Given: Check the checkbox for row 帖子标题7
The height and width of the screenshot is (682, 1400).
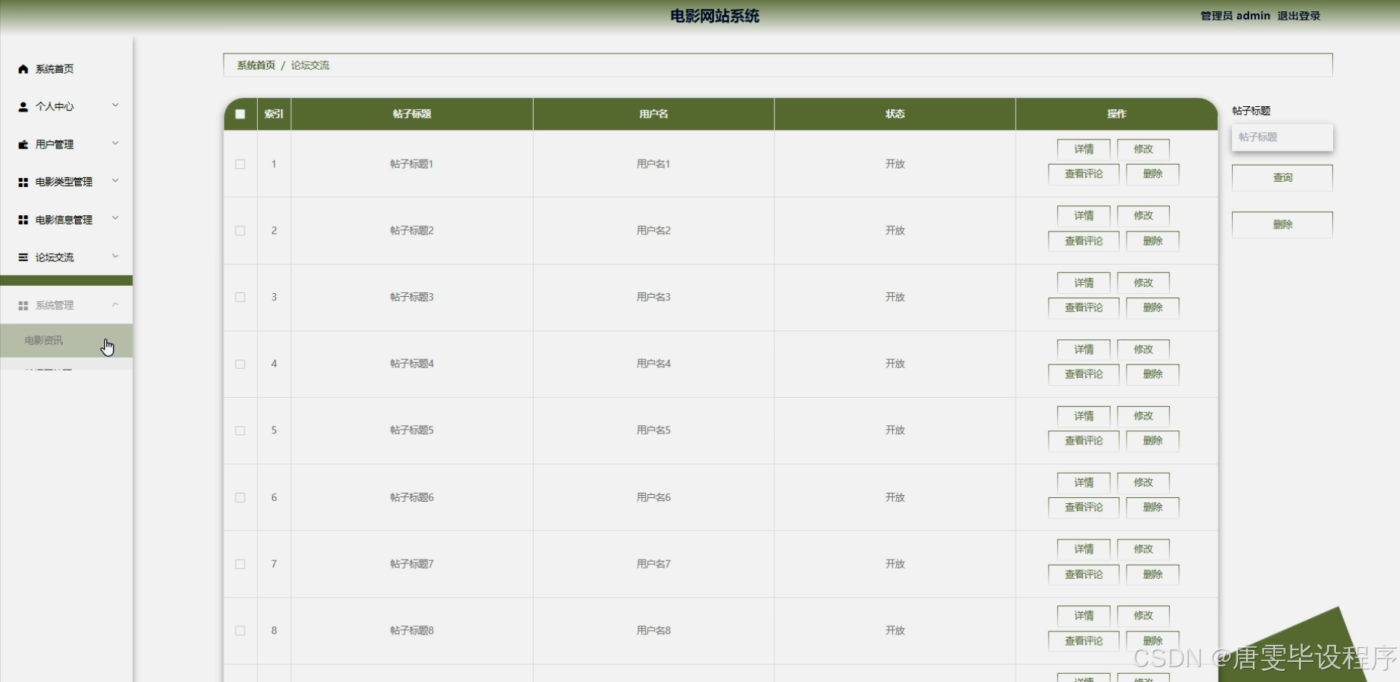Looking at the screenshot, I should [x=240, y=564].
